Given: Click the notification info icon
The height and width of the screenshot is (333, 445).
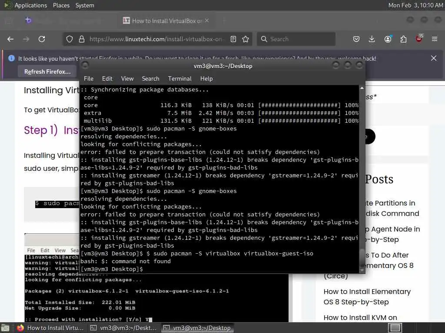Looking at the screenshot, I should click(11, 59).
